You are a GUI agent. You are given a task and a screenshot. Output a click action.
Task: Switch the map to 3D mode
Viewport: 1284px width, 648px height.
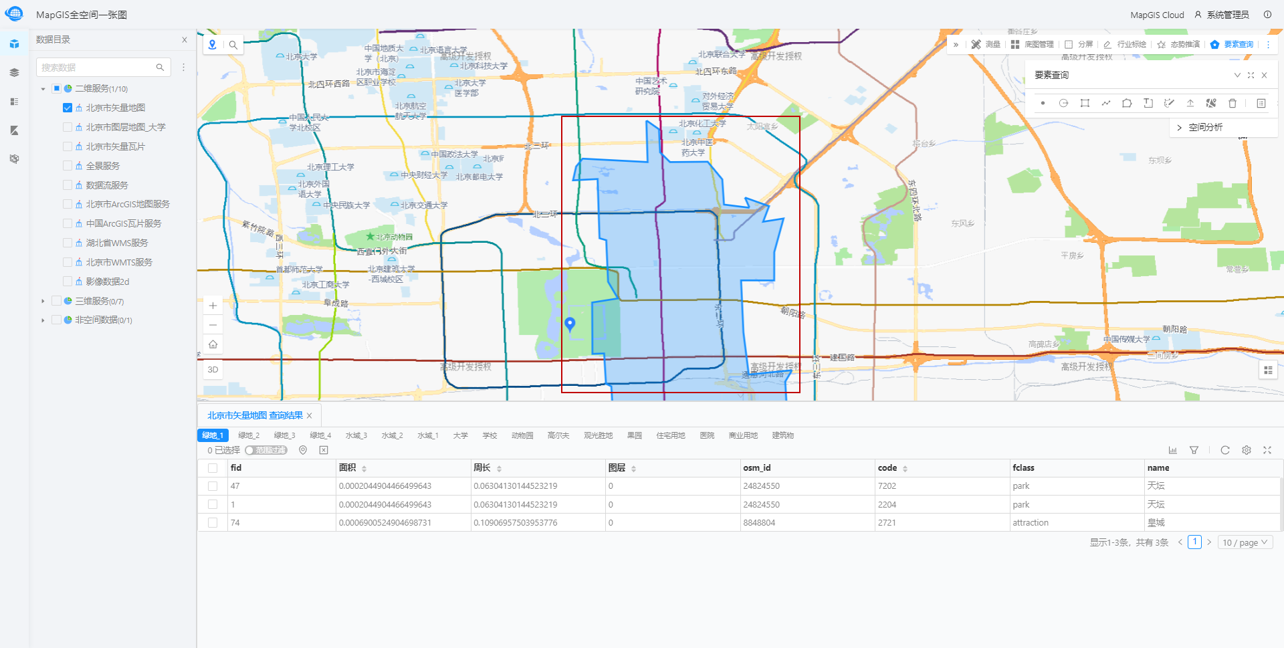pyautogui.click(x=213, y=369)
